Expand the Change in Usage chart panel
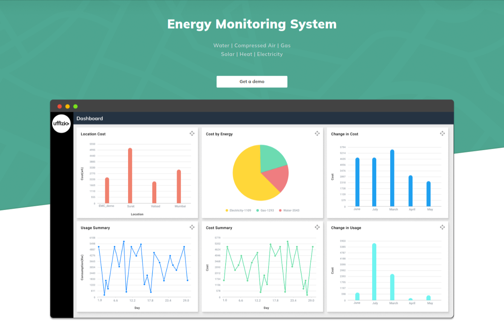504x331 pixels. tap(442, 227)
